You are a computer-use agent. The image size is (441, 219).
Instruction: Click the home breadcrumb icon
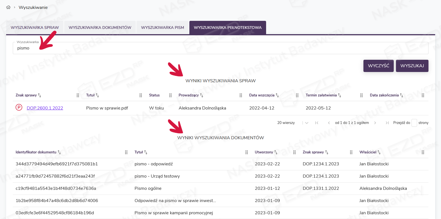point(8,8)
